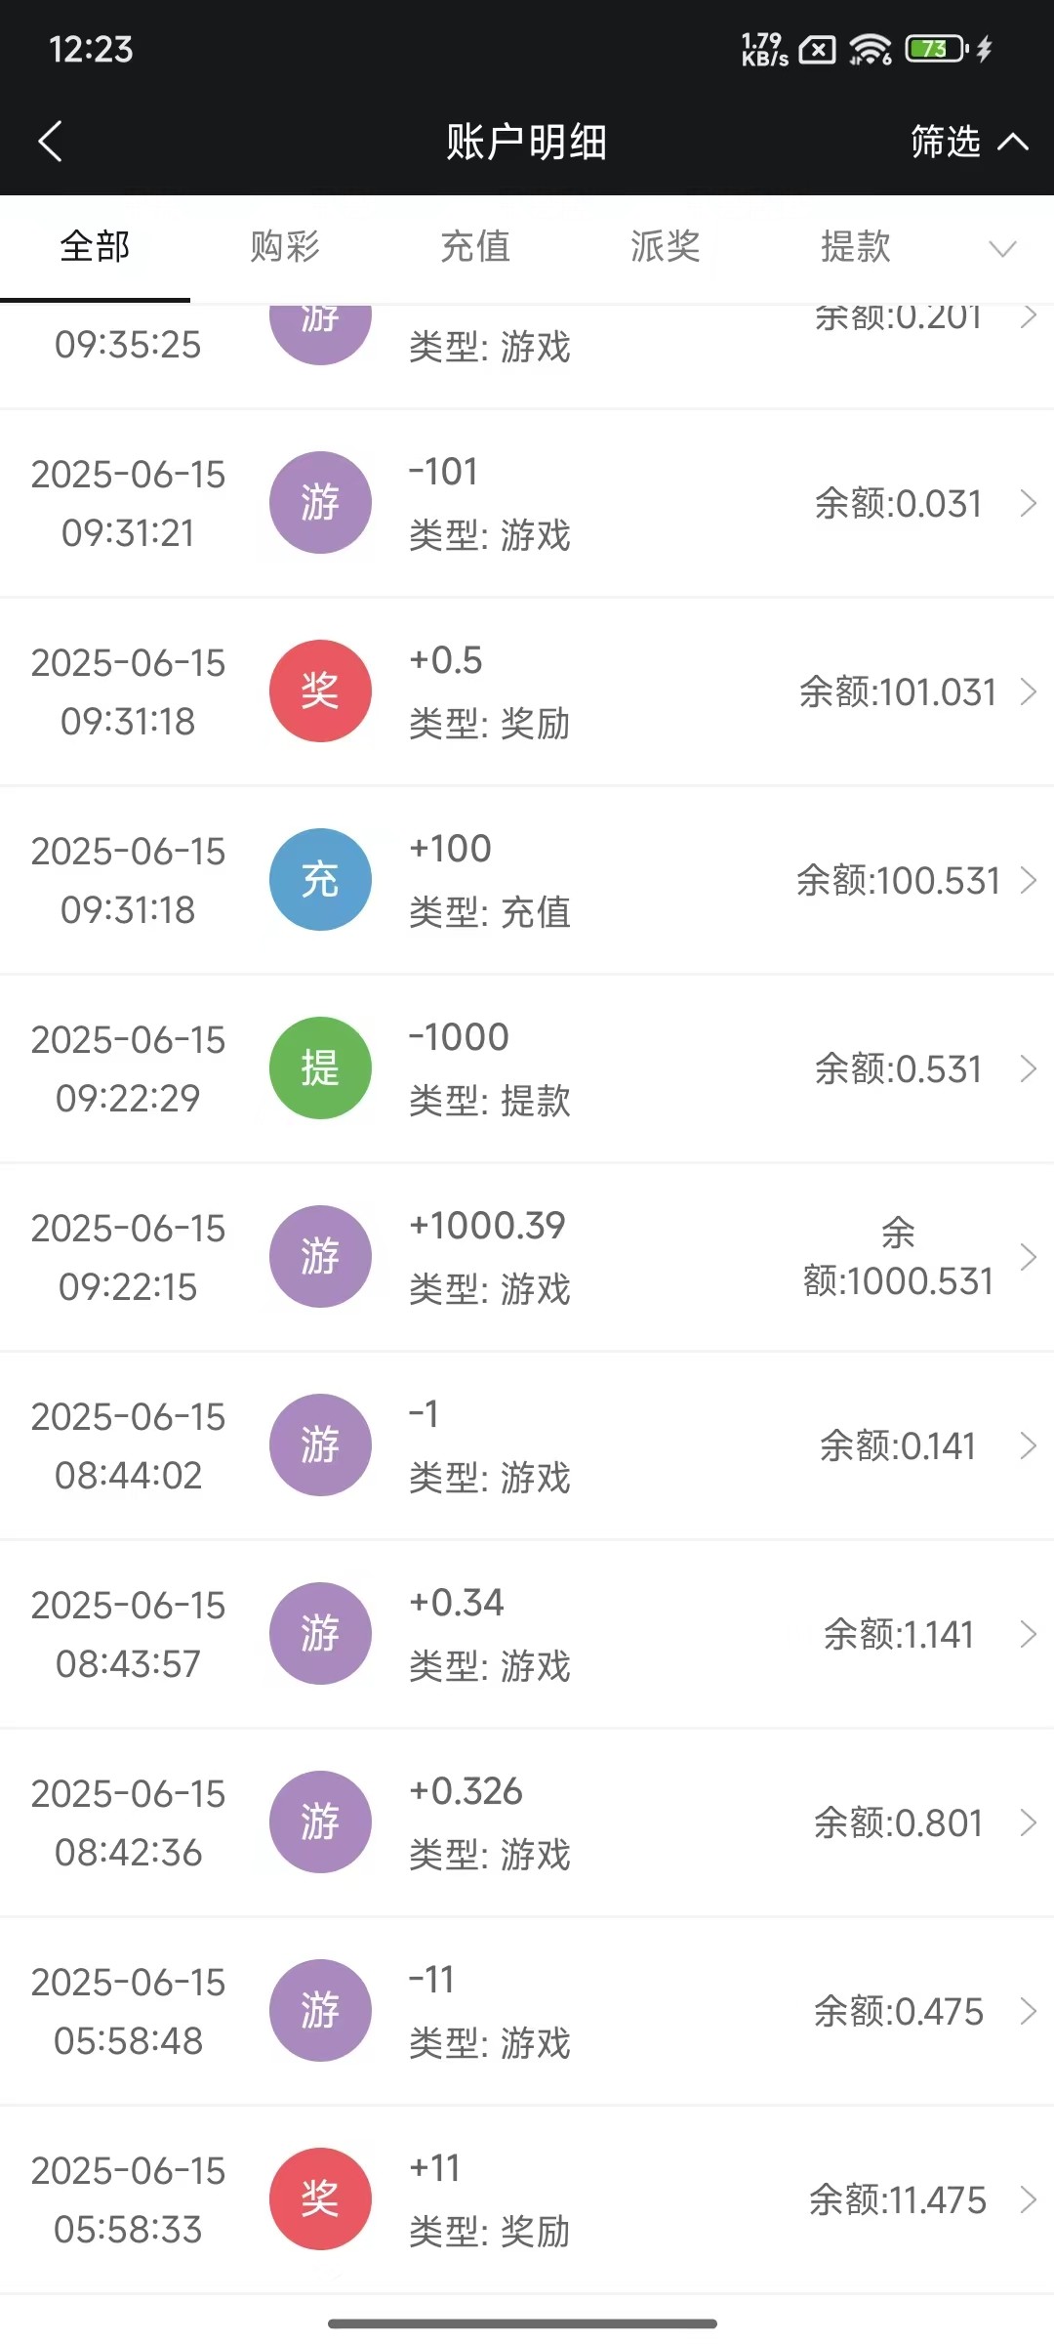This screenshot has width=1054, height=2344.
Task: Tap the back arrow in header
Action: click(51, 142)
